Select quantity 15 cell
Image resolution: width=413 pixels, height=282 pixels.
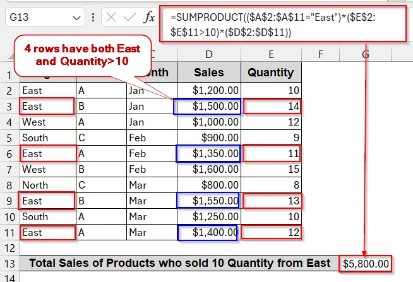(x=271, y=170)
